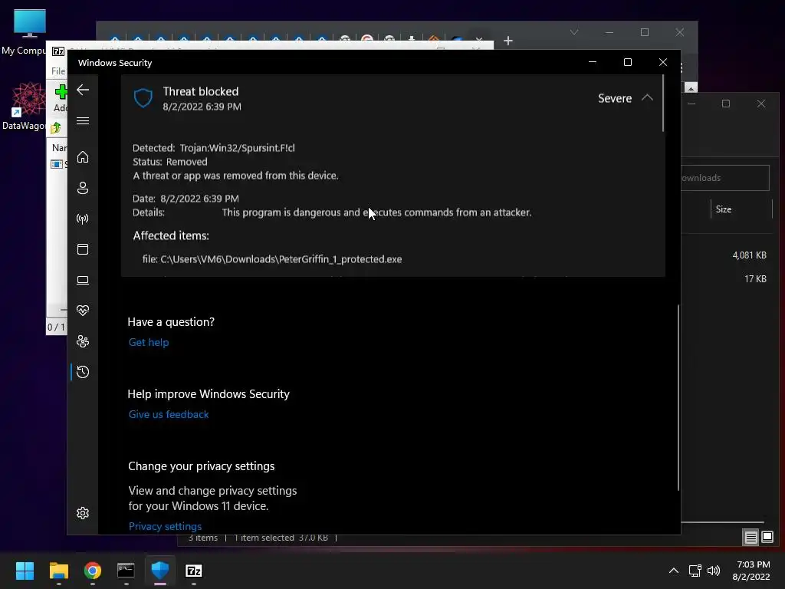Image resolution: width=785 pixels, height=589 pixels.
Task: Open Device performance & health heart icon
Action: (x=83, y=311)
